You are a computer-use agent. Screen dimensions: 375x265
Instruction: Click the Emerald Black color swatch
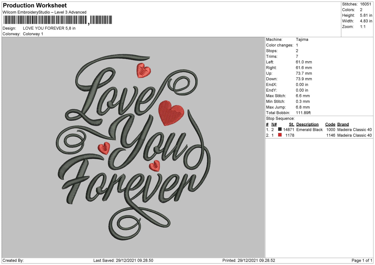coord(280,129)
